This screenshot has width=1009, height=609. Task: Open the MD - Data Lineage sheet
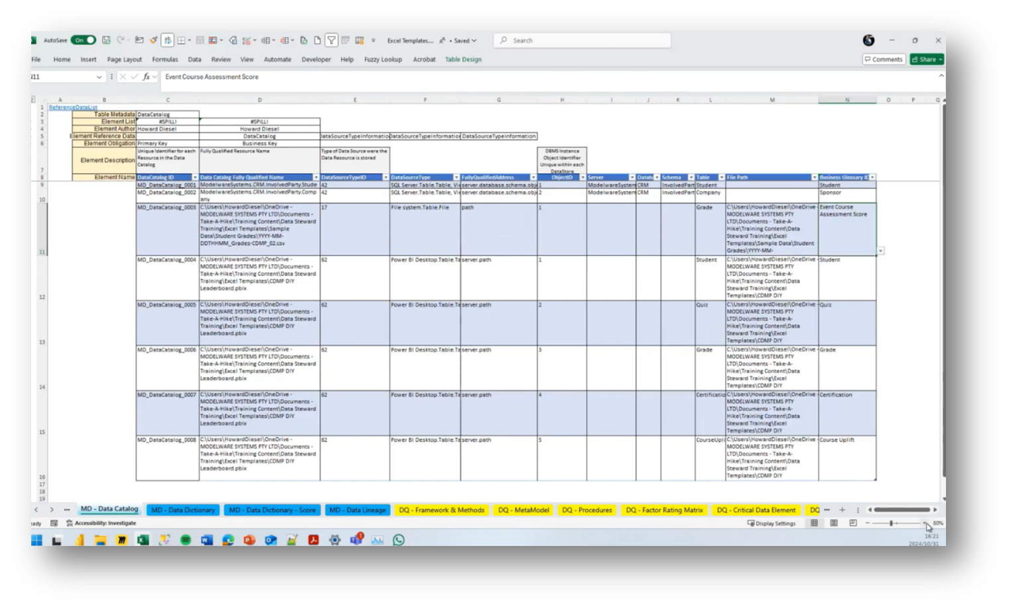pos(358,510)
